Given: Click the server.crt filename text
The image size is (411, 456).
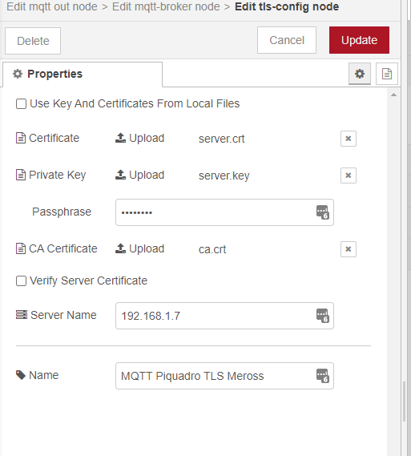Looking at the screenshot, I should 221,139.
